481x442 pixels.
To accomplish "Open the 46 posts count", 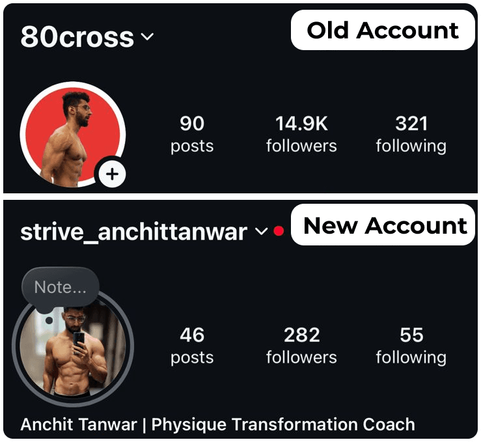I will [x=191, y=346].
